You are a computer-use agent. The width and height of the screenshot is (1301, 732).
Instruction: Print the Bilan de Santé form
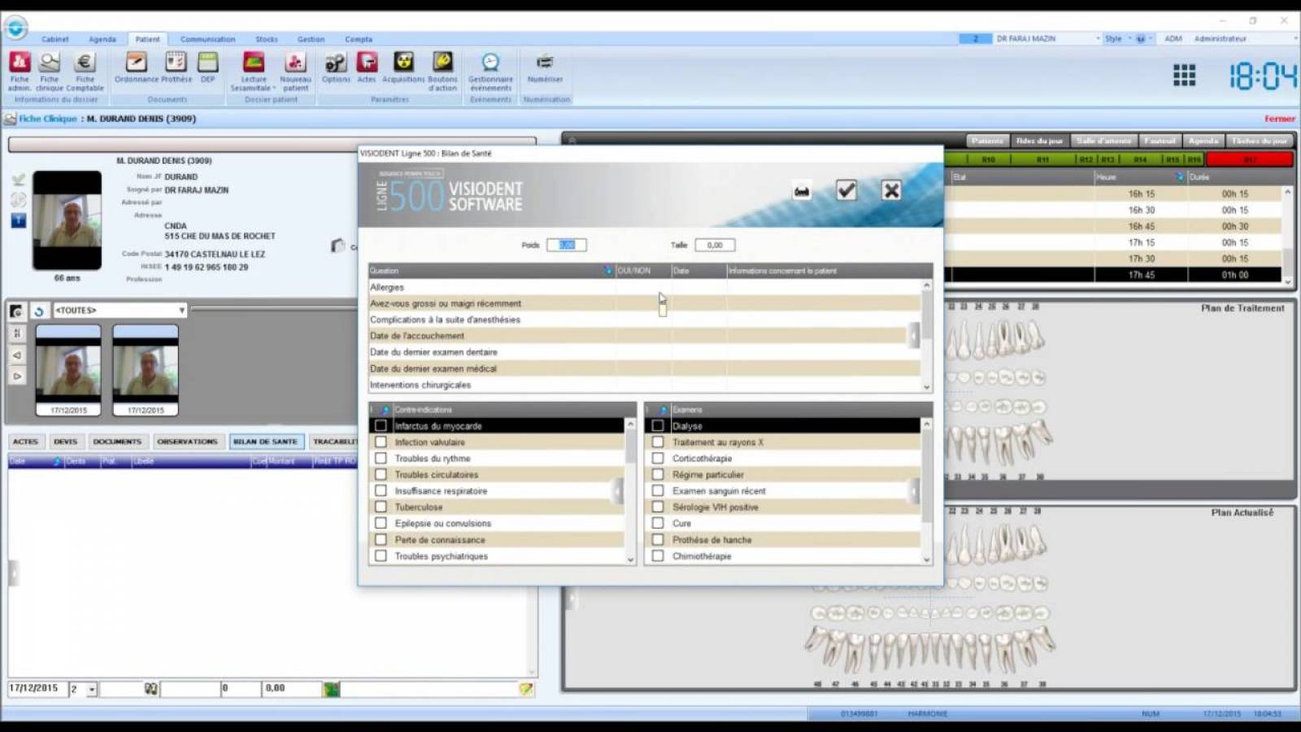pos(802,191)
